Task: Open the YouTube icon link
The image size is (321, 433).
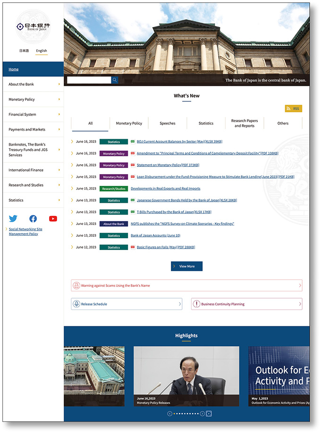Action: (x=53, y=219)
